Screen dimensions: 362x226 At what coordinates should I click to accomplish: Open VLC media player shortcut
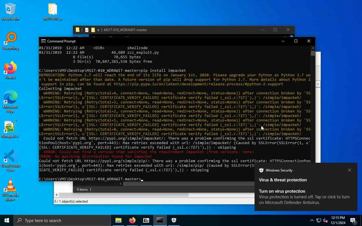pyautogui.click(x=10, y=190)
